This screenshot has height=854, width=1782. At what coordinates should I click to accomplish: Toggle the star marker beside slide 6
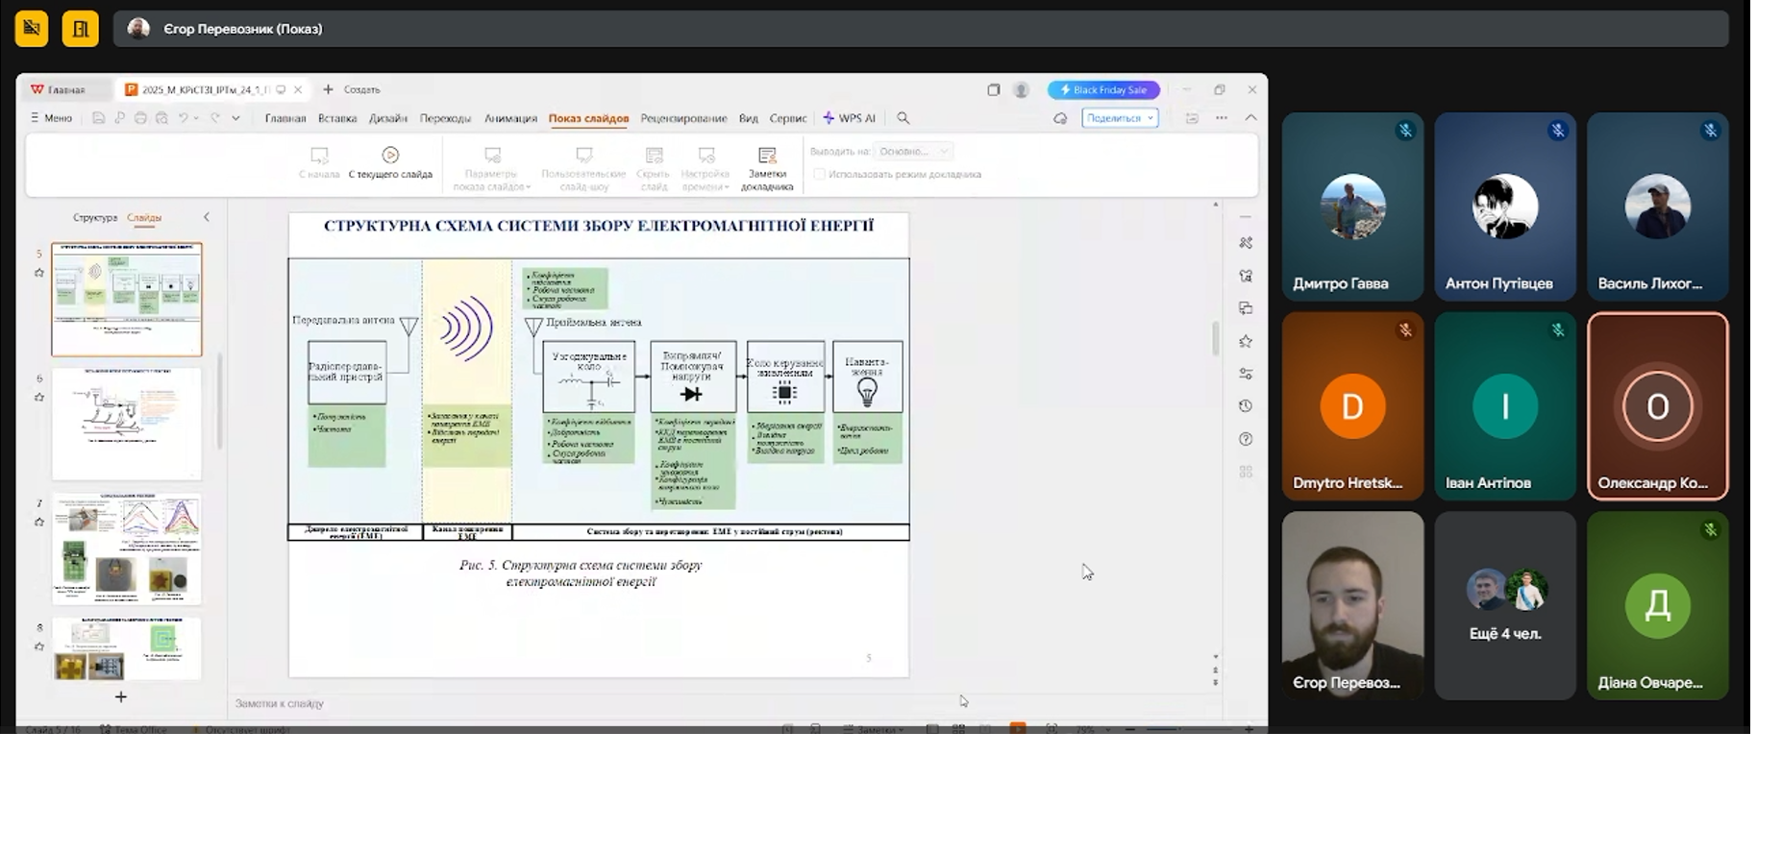[39, 397]
